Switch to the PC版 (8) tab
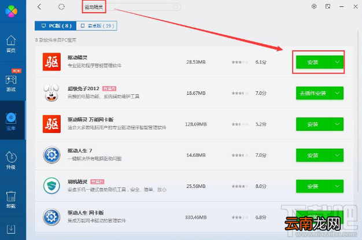The width and height of the screenshot is (362, 240). pos(56,25)
